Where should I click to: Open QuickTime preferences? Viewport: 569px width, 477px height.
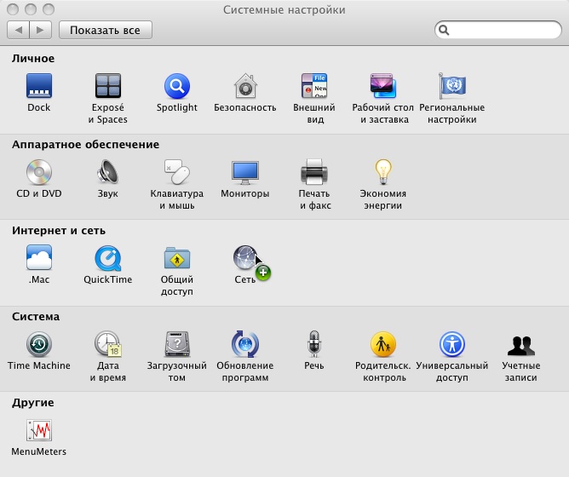(x=108, y=258)
